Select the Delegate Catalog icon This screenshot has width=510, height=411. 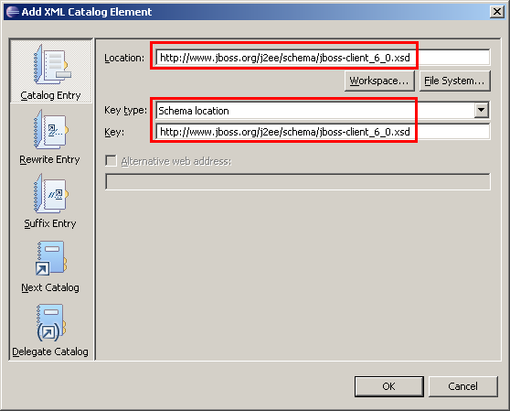[51, 322]
